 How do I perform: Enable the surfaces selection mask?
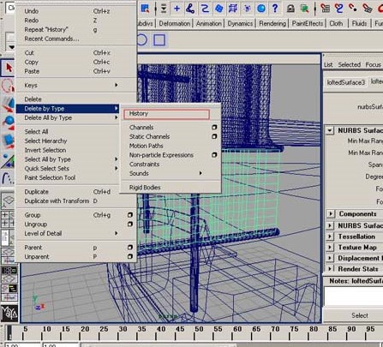[x=219, y=9]
